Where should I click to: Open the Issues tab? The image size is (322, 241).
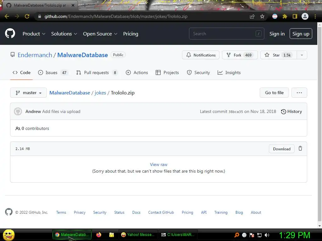coord(53,72)
